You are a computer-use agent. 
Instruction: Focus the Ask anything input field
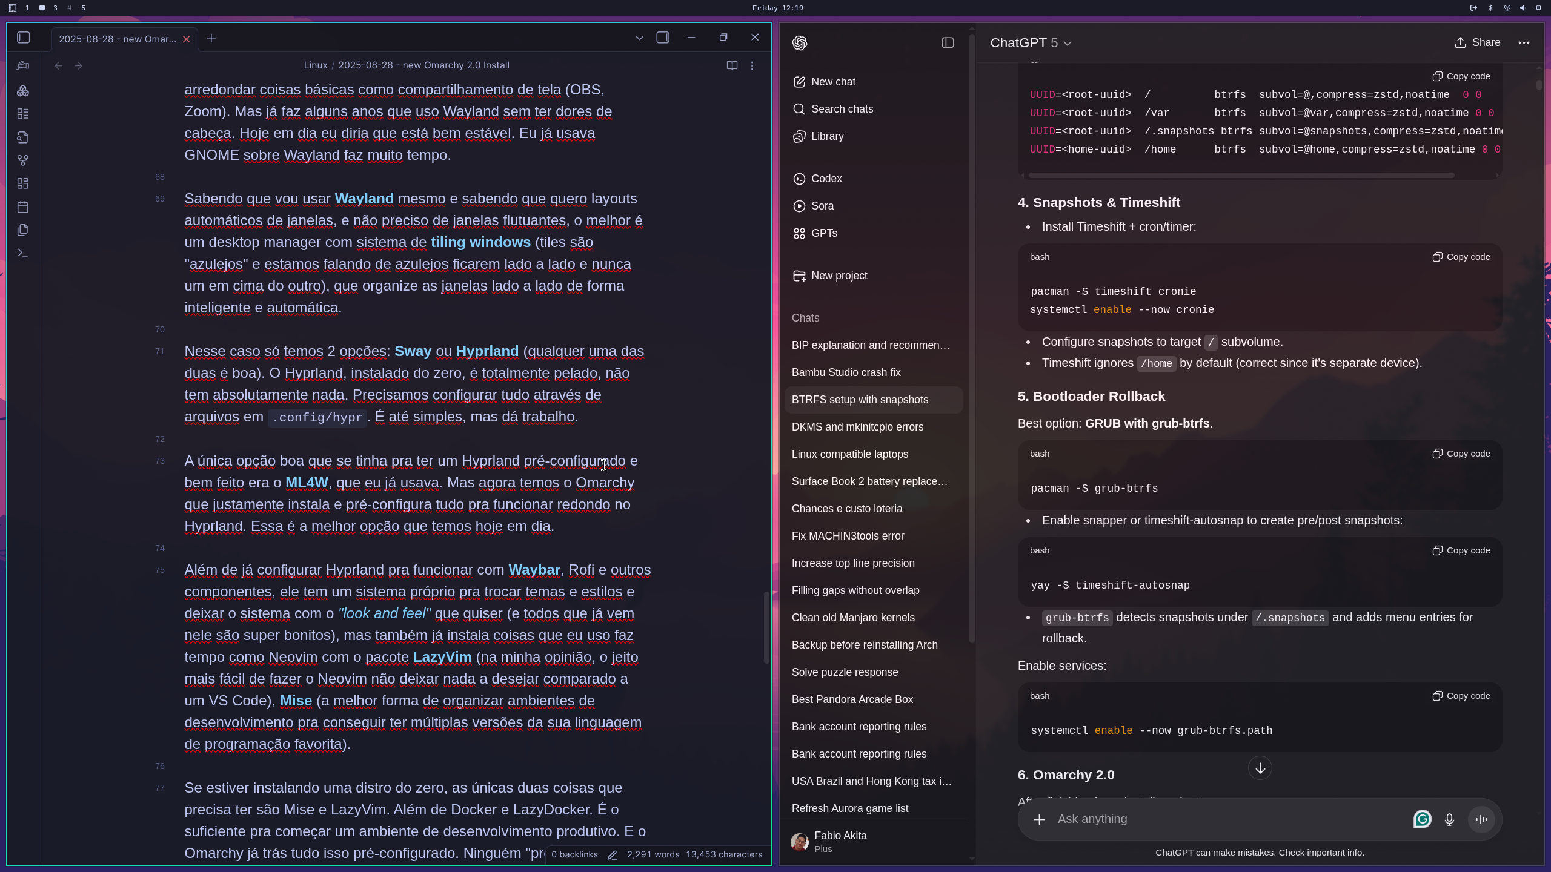(x=1230, y=819)
